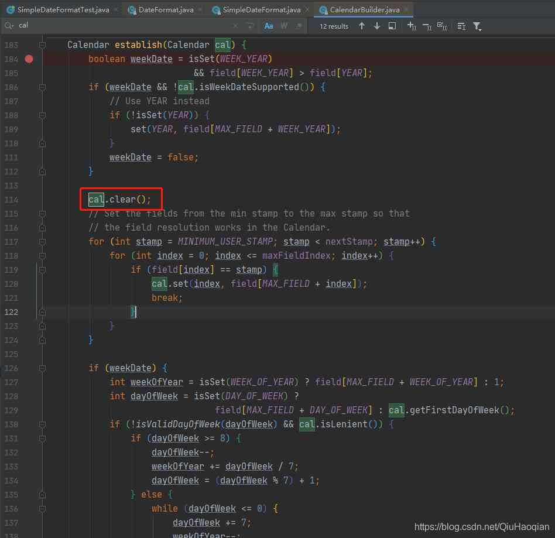Click 'getFirstDayOfWeek' method call

pyautogui.click(x=454, y=410)
